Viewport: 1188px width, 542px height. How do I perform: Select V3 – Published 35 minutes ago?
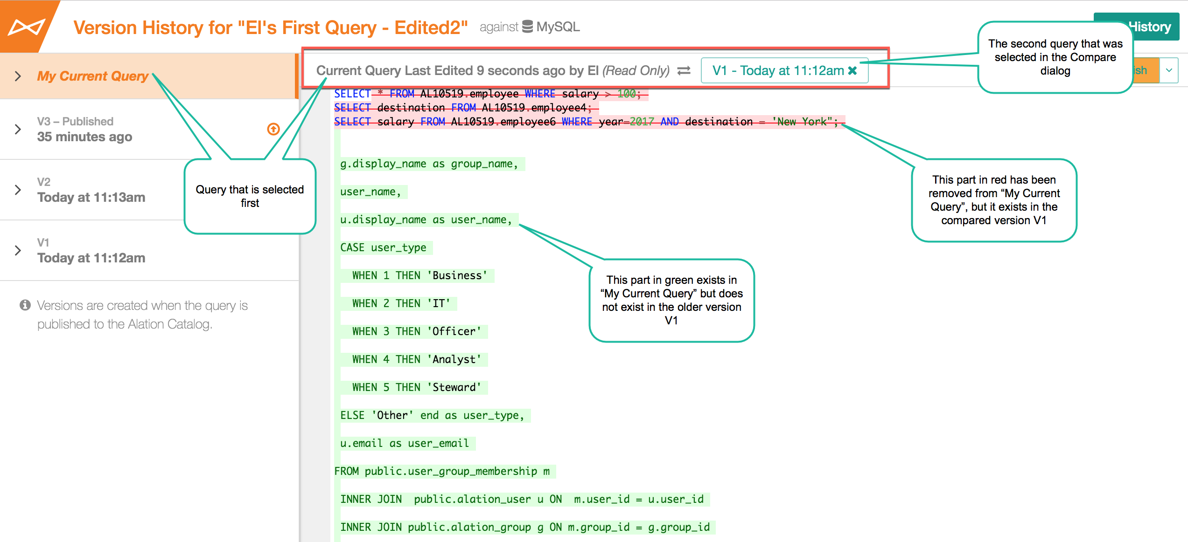tap(149, 129)
